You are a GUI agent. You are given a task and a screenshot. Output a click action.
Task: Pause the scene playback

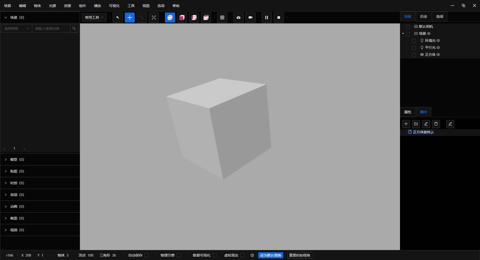pyautogui.click(x=267, y=17)
